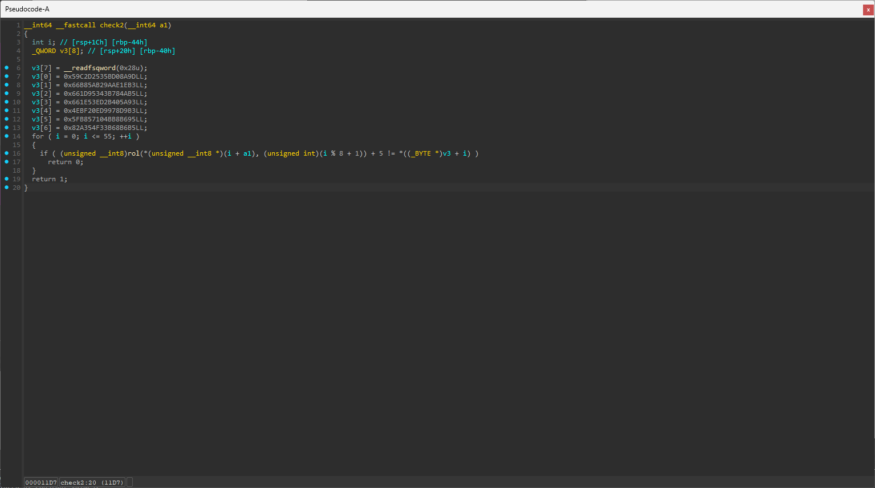Screen dimensions: 875x488
Task: Select constant 0x82A354F33B68B6B5LL
Action: point(104,128)
